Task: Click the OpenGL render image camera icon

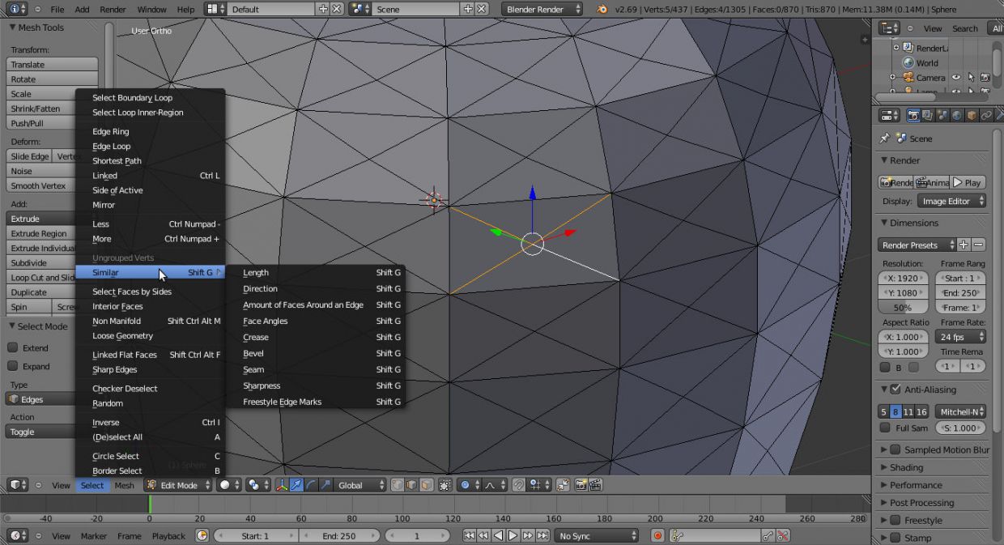Action: (581, 485)
